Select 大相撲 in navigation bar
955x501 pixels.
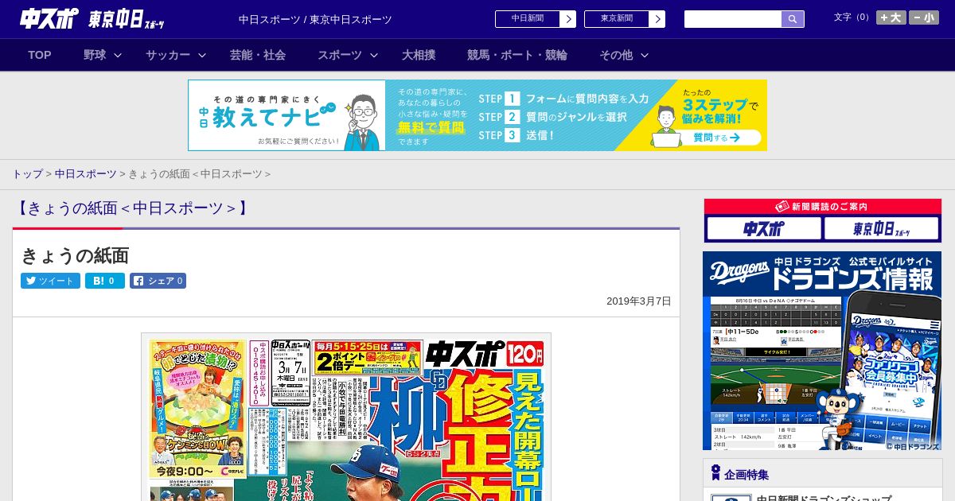[419, 55]
